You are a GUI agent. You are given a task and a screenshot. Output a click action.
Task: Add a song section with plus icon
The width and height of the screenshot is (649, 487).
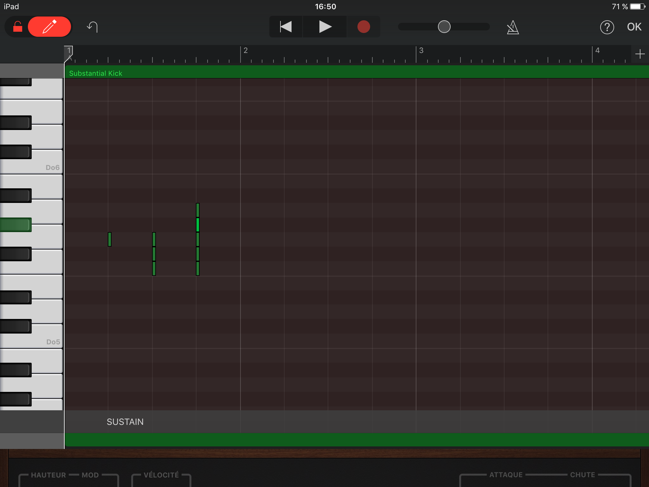[x=640, y=54]
